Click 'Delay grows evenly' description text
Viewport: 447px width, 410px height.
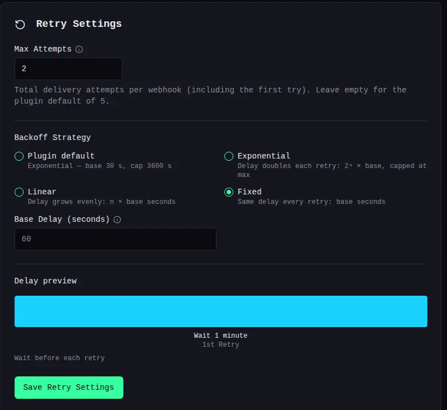102,202
